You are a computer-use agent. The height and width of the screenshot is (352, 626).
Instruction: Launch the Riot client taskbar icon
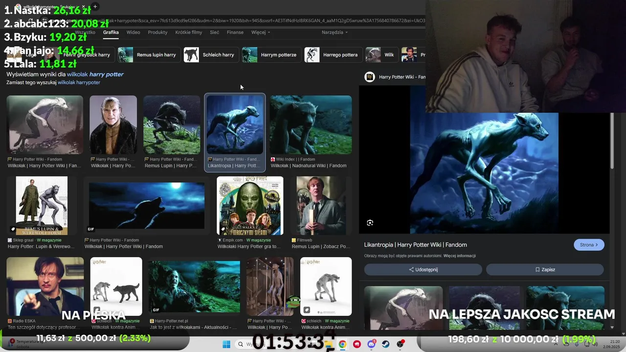point(357,344)
